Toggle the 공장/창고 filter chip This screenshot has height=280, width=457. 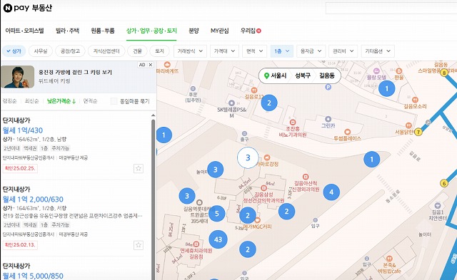(70, 51)
